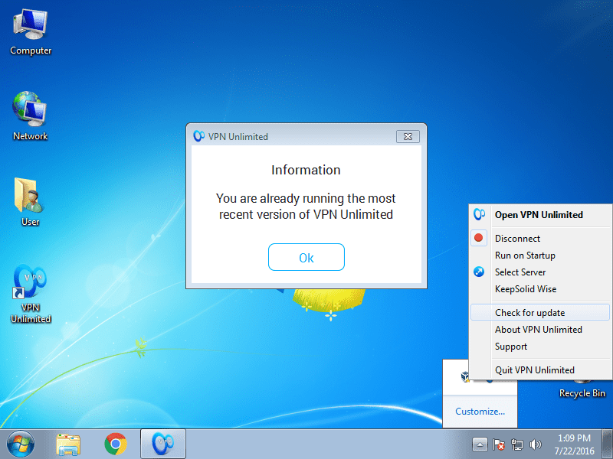Click the Customize tray link

(480, 411)
